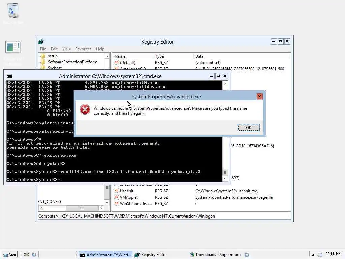Screen dimensions: 345x259
Task: Click the SoftwareProtectionPlatform folder icon
Action: (x=43, y=62)
